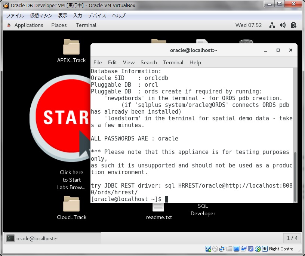Select oracle@localhost taskbar window button

pyautogui.click(x=53, y=238)
